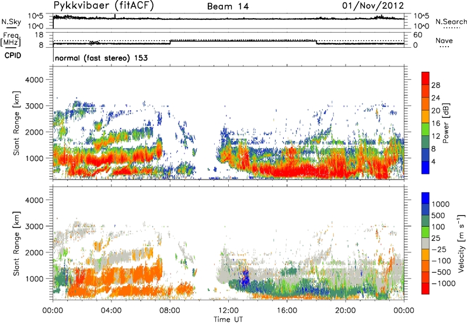Click the '60' Nave axis tick
467x323 pixels.
417,35
